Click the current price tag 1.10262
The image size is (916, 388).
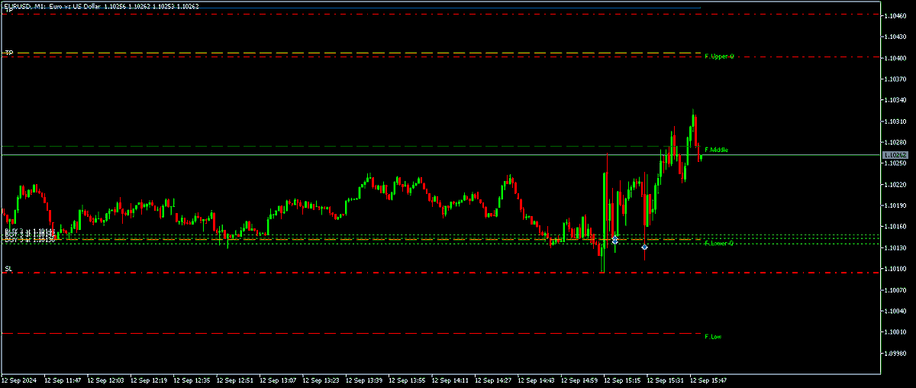pos(895,155)
